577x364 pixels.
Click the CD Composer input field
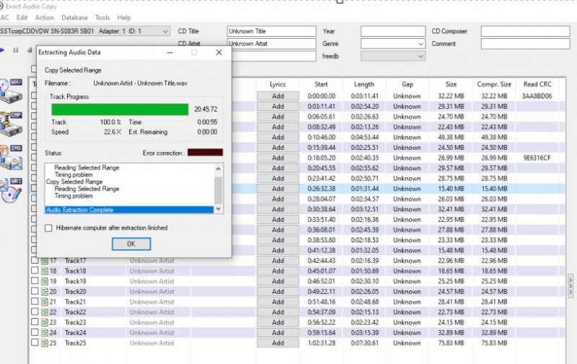[x=524, y=32]
